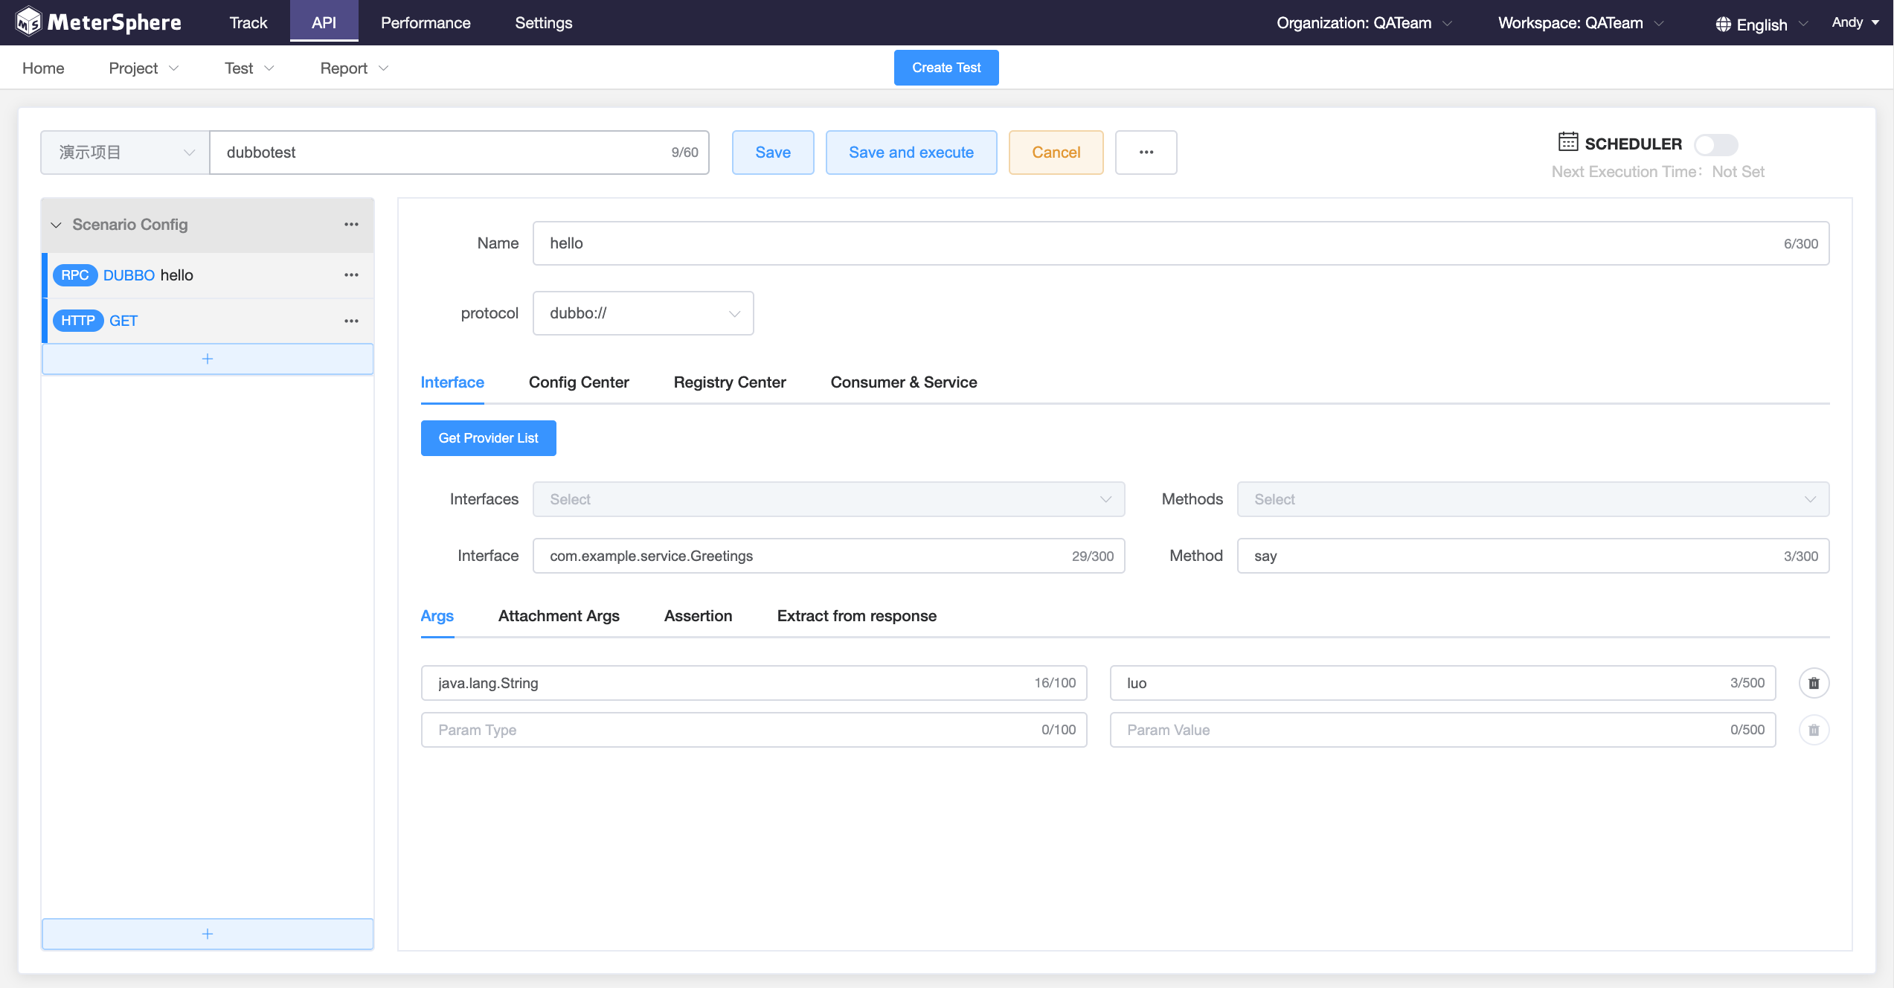Delete the empty Param Type row
Screen dimensions: 1894x988
pyautogui.click(x=1814, y=730)
